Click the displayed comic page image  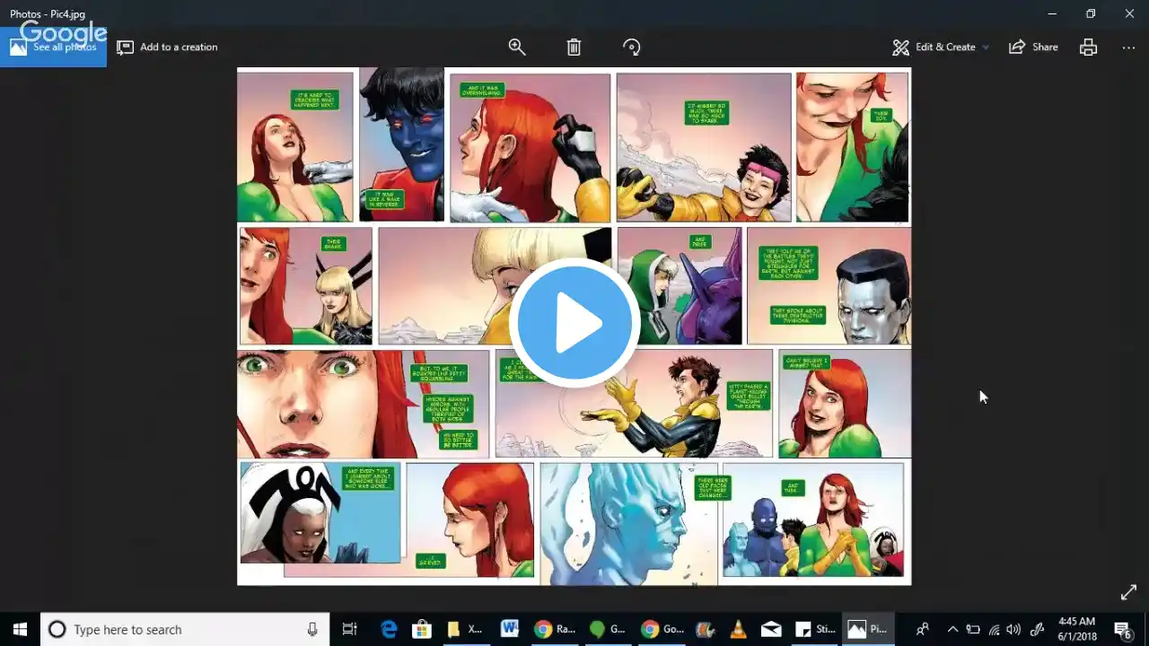click(574, 327)
